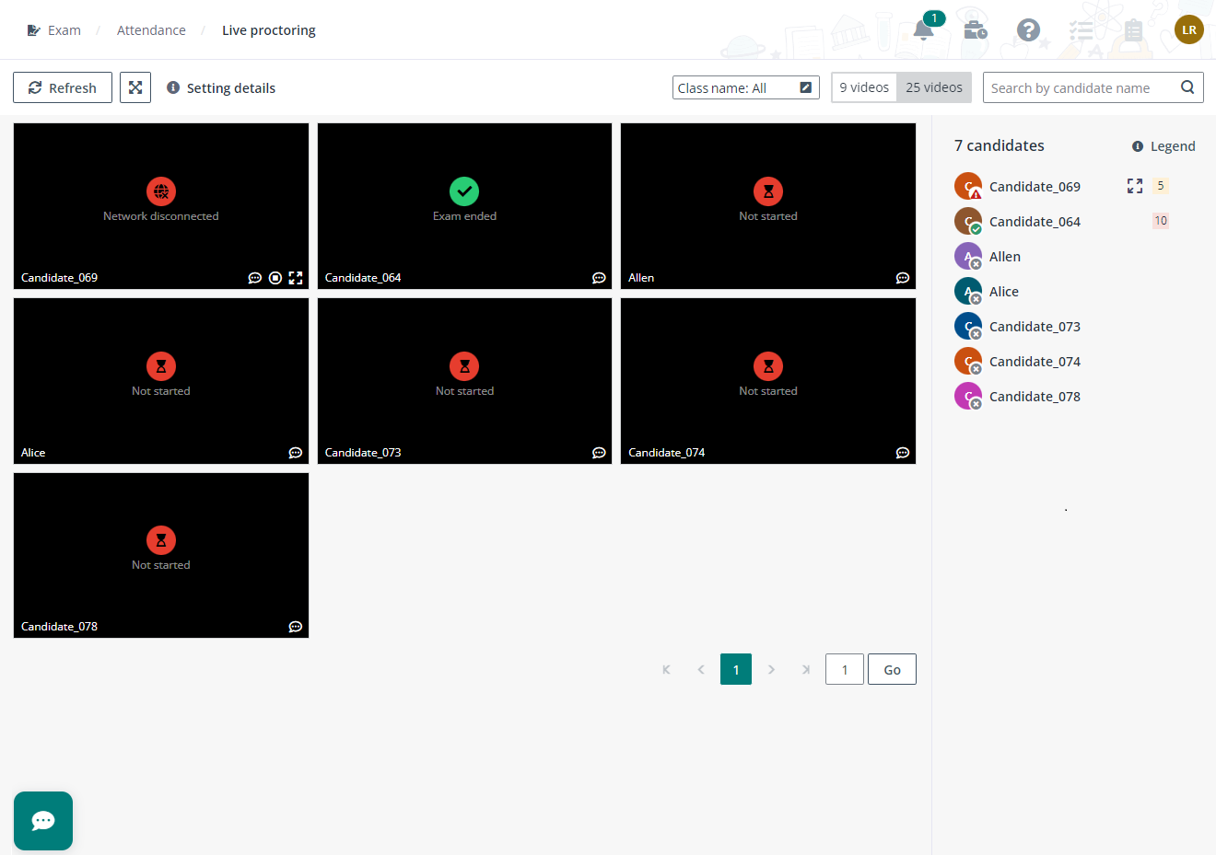Open the help question mark icon
The image size is (1216, 855).
(1028, 30)
